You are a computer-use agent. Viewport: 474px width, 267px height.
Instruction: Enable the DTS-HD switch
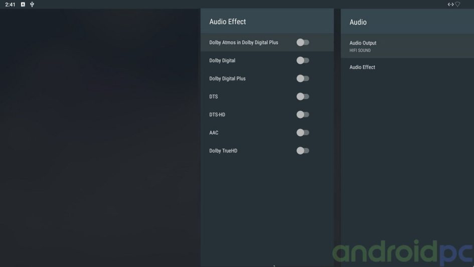pos(302,114)
